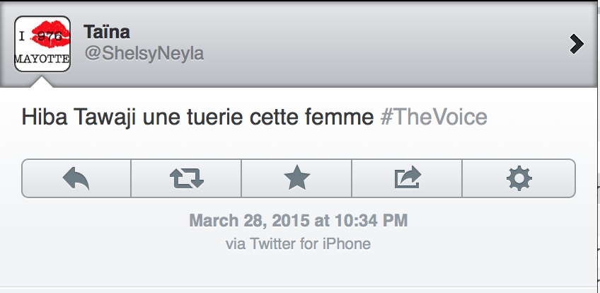Viewport: 600px width, 293px height.
Task: Expand profile details with the right chevron
Action: pyautogui.click(x=577, y=45)
